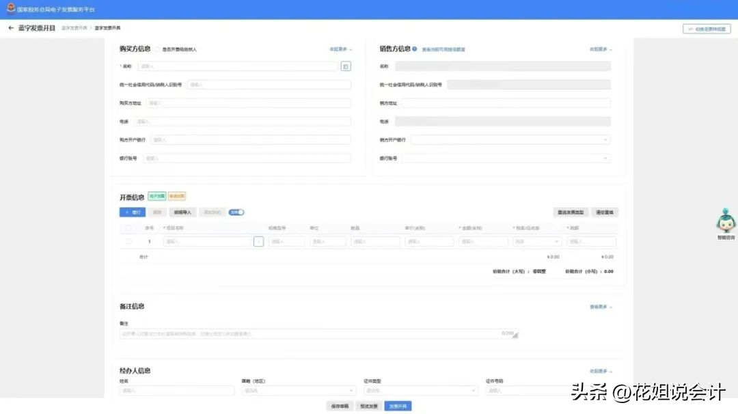
Task: Focus the 税额 input in row 1
Action: click(x=591, y=241)
